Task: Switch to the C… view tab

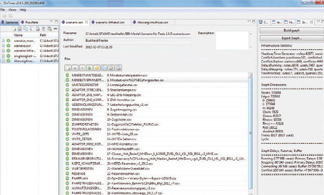Action: [x=264, y=22]
